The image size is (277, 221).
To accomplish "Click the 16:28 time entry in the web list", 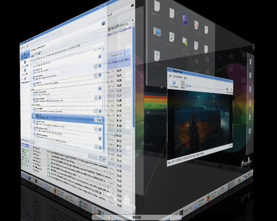I will (x=119, y=81).
